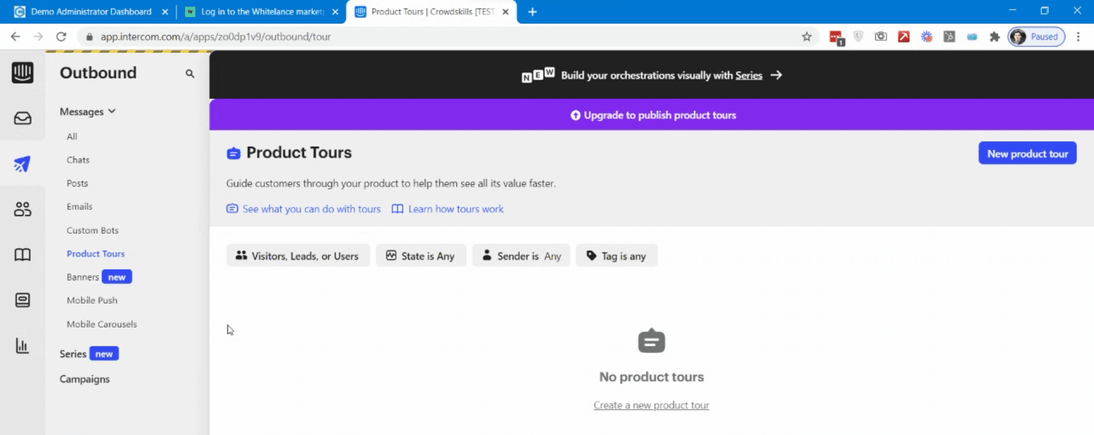Bookmark this page with star icon
Viewport: 1094px width, 435px height.
[806, 37]
